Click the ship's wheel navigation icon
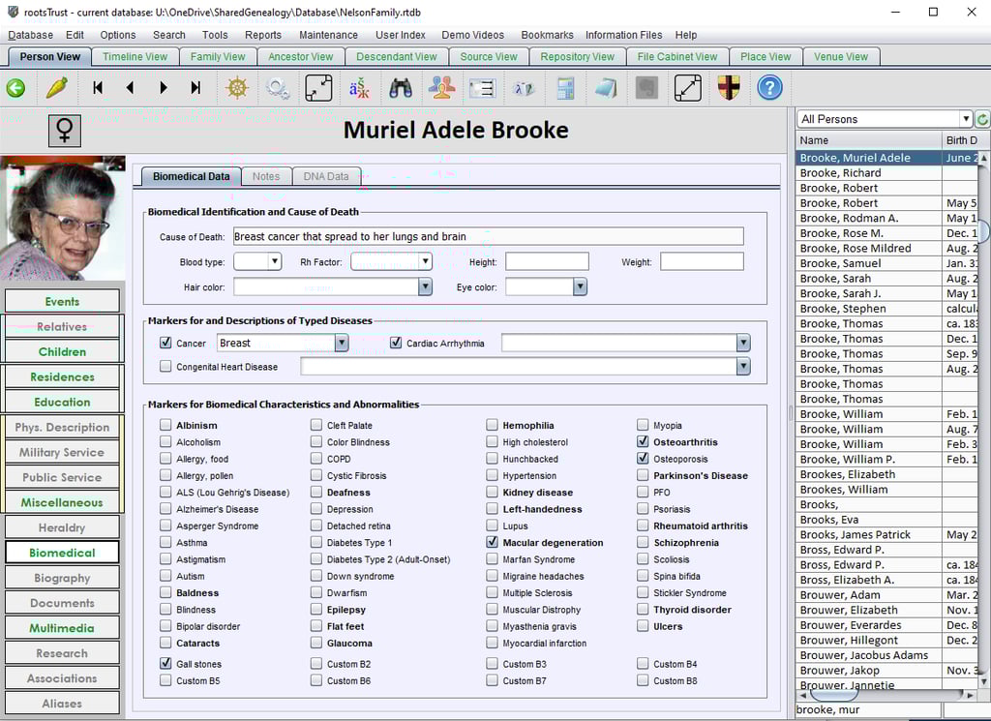Image resolution: width=991 pixels, height=721 pixels. tap(238, 88)
